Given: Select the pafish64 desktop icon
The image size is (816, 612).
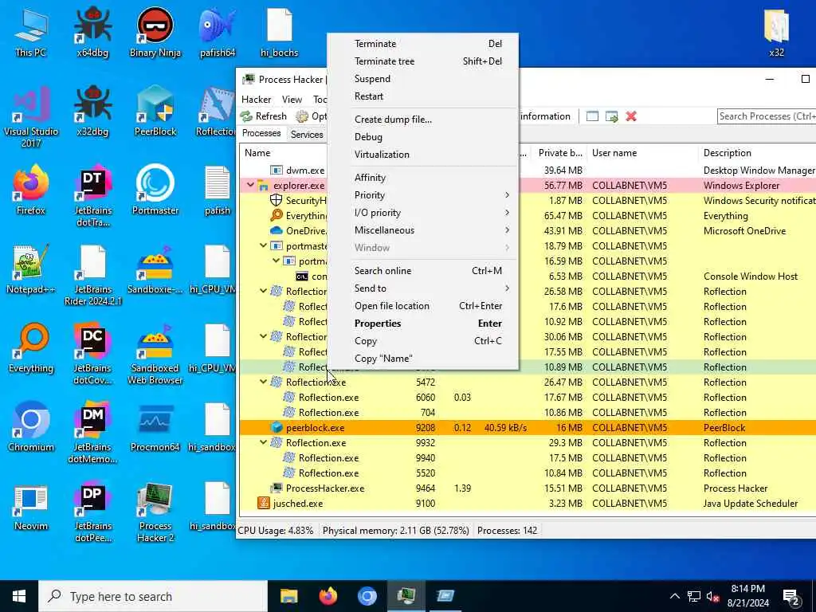Looking at the screenshot, I should [218, 30].
